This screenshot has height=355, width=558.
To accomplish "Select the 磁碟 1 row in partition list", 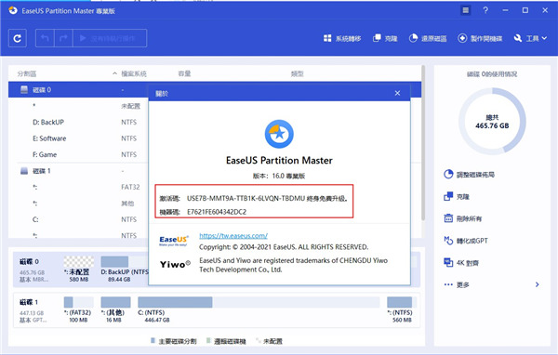I will tap(78, 171).
